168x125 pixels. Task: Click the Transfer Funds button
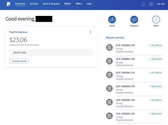[19, 61]
